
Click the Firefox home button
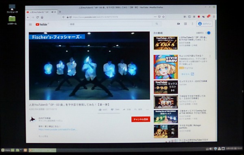click(42, 17)
